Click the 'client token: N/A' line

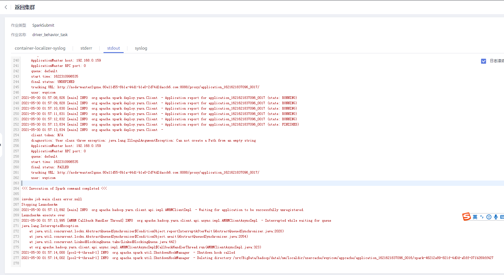(47, 135)
